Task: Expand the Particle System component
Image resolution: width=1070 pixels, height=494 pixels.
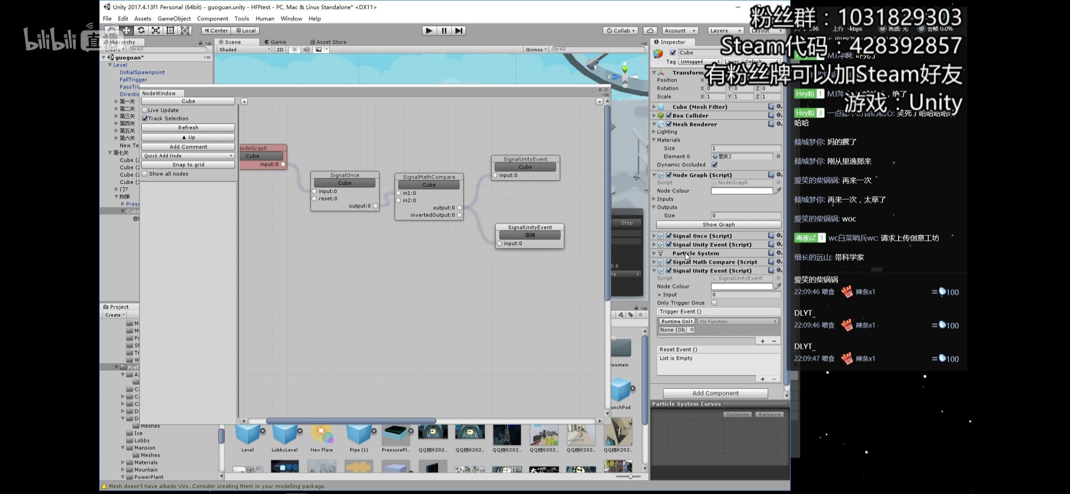Action: 654,253
